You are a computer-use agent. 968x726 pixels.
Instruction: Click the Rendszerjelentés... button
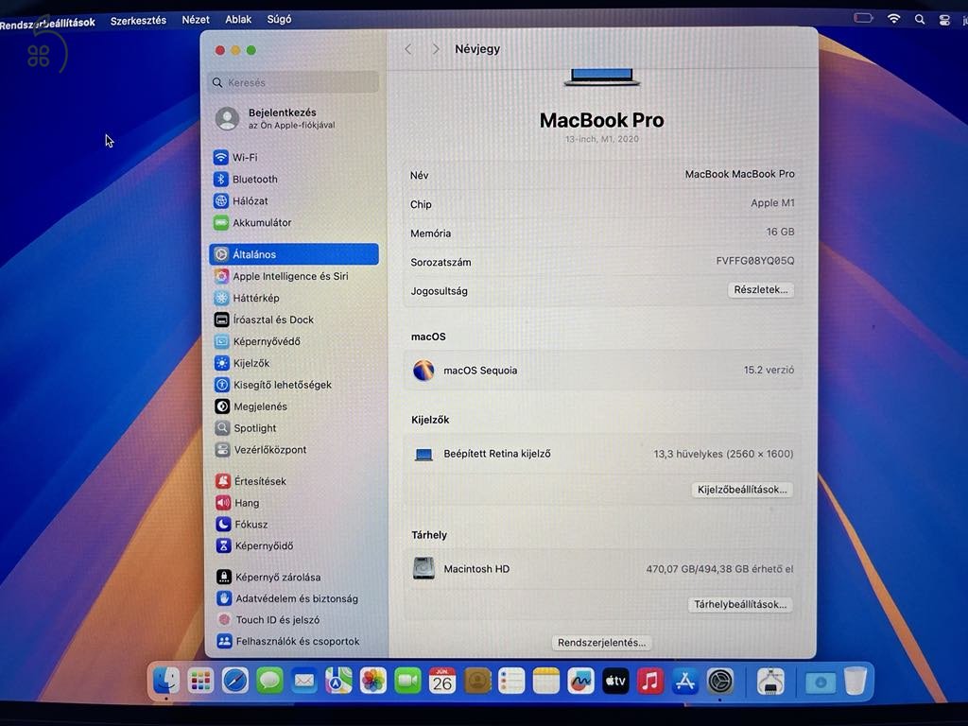click(x=602, y=643)
